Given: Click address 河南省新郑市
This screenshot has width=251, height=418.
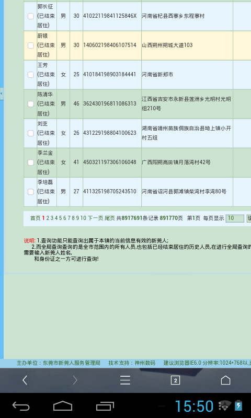Looking at the screenshot, I should coord(157,74).
